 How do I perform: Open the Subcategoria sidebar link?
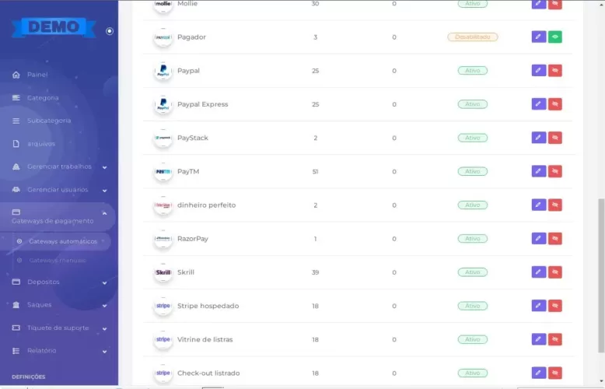[x=48, y=121]
